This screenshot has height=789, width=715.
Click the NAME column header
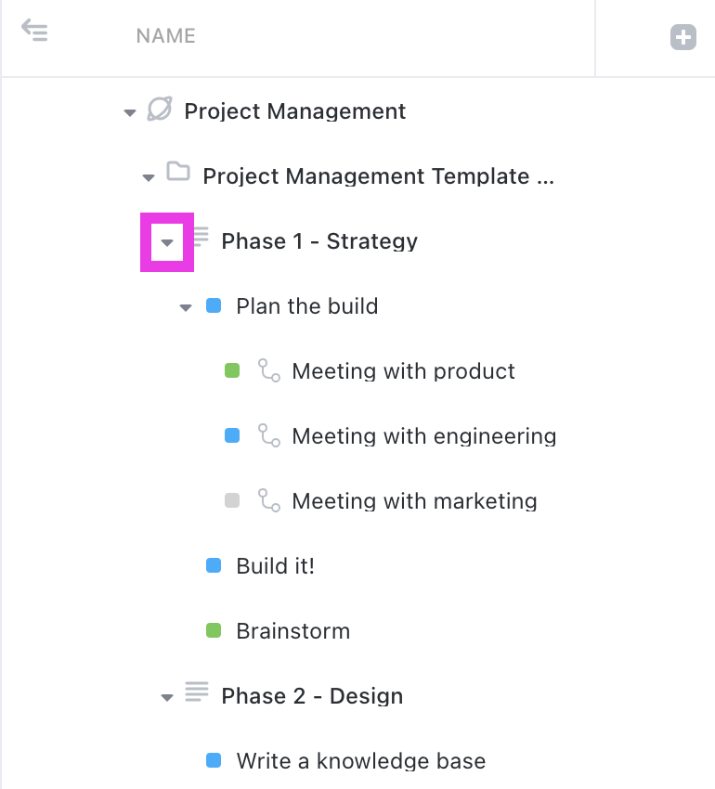165,37
